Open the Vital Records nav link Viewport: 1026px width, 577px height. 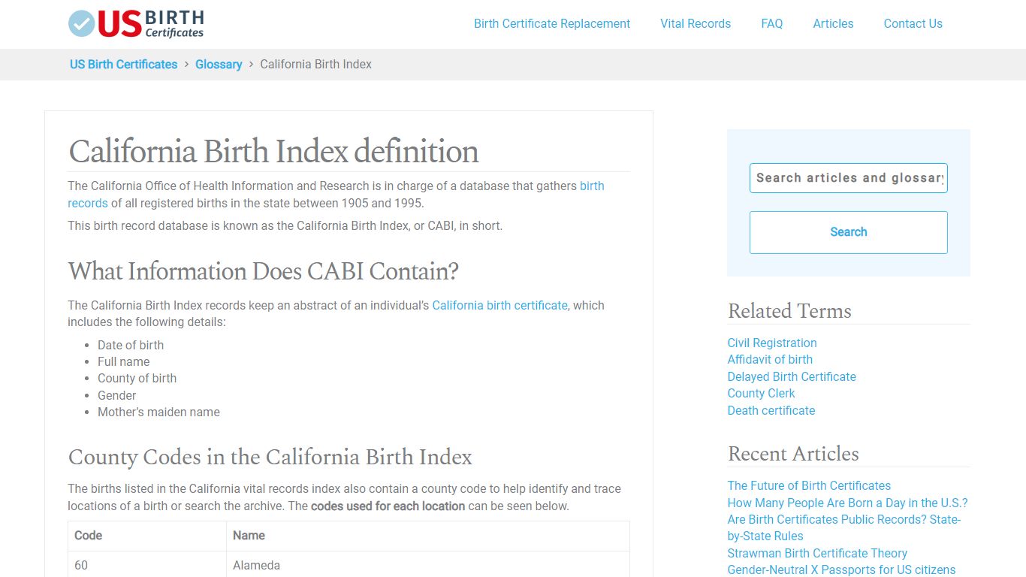click(695, 23)
